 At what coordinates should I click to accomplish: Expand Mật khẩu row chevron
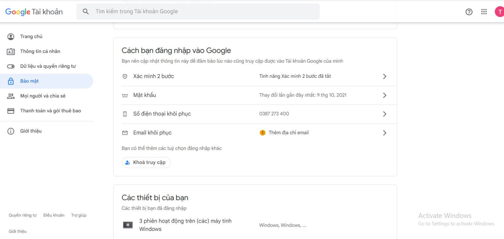coord(384,95)
